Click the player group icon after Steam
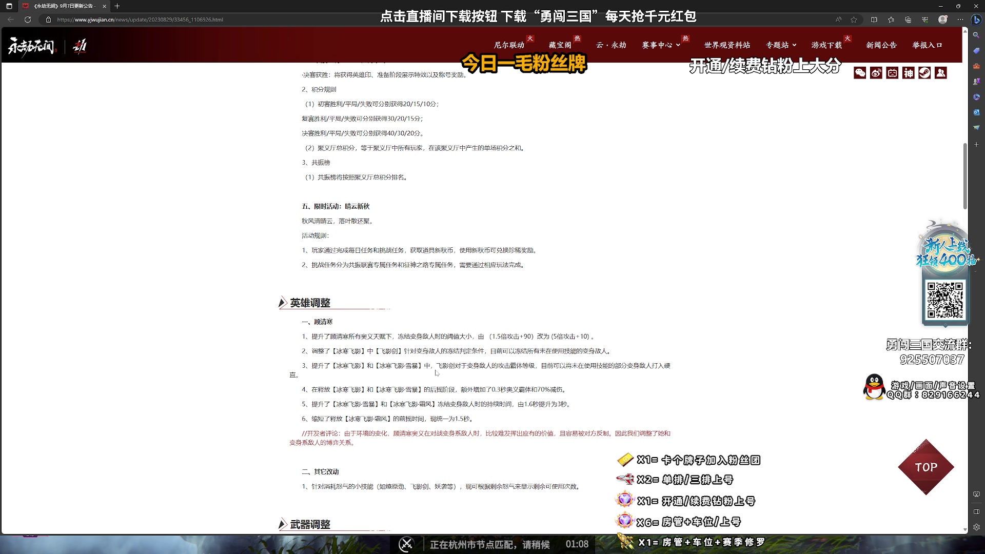The image size is (985, 554). tap(941, 73)
